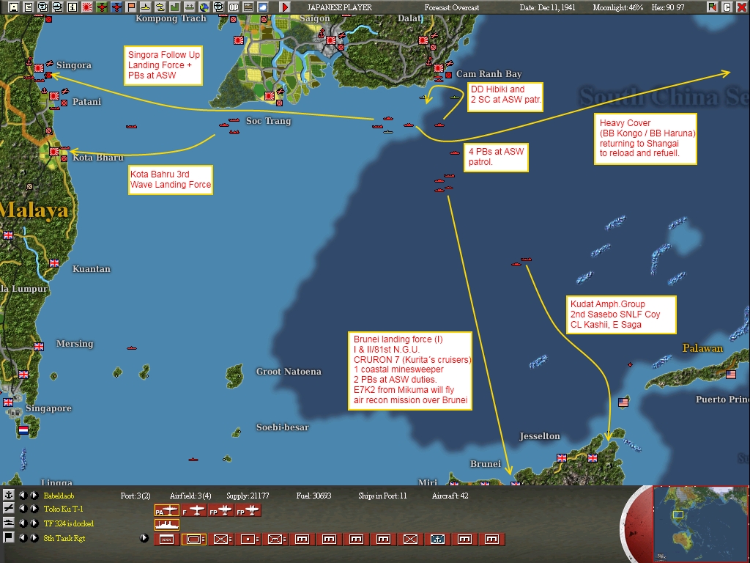Click the Kota Bharu base marker on map
The width and height of the screenshot is (750, 563).
pos(54,151)
